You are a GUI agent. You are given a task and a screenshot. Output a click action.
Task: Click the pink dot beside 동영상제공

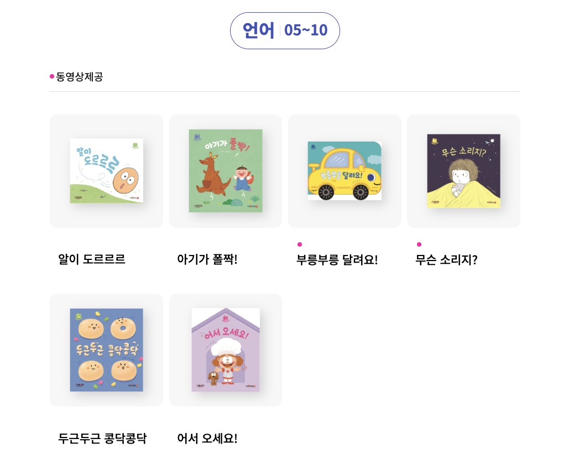pos(52,76)
